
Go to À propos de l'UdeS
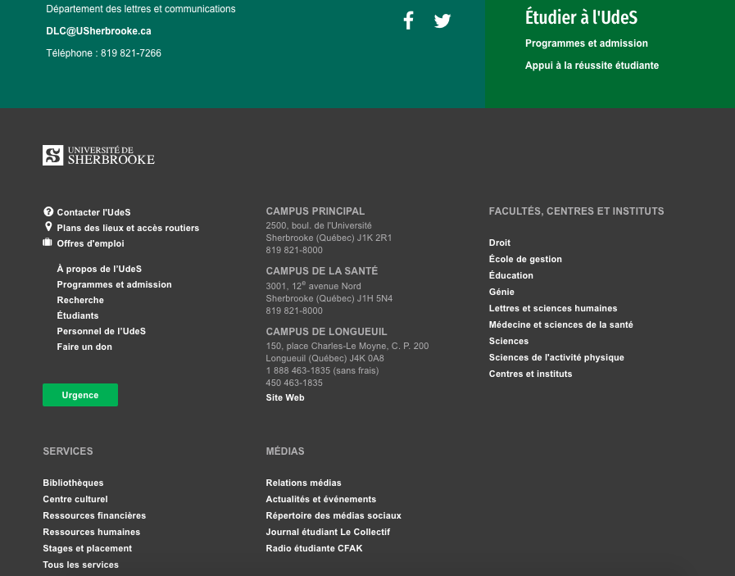(x=99, y=269)
